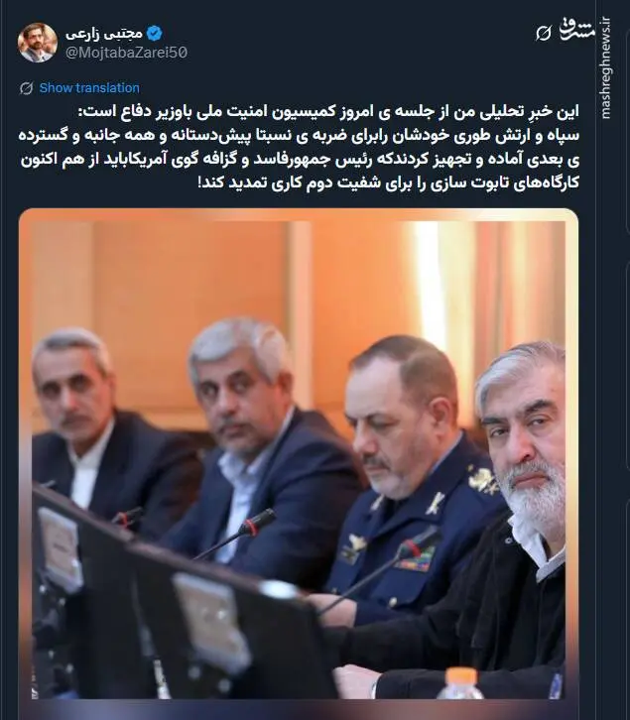Open the display name مجتبی زارعی

[104, 34]
